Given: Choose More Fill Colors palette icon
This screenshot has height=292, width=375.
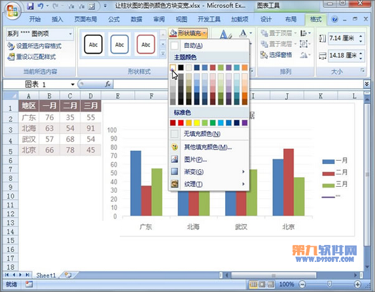Looking at the screenshot, I should pyautogui.click(x=175, y=147).
